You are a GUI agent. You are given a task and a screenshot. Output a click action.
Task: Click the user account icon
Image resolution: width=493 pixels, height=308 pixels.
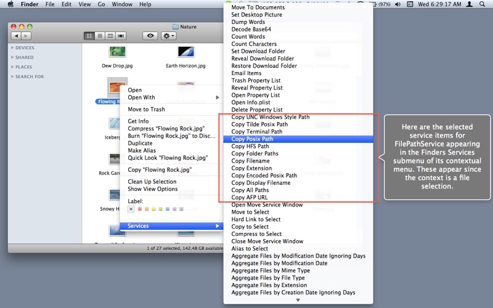tap(470, 4)
